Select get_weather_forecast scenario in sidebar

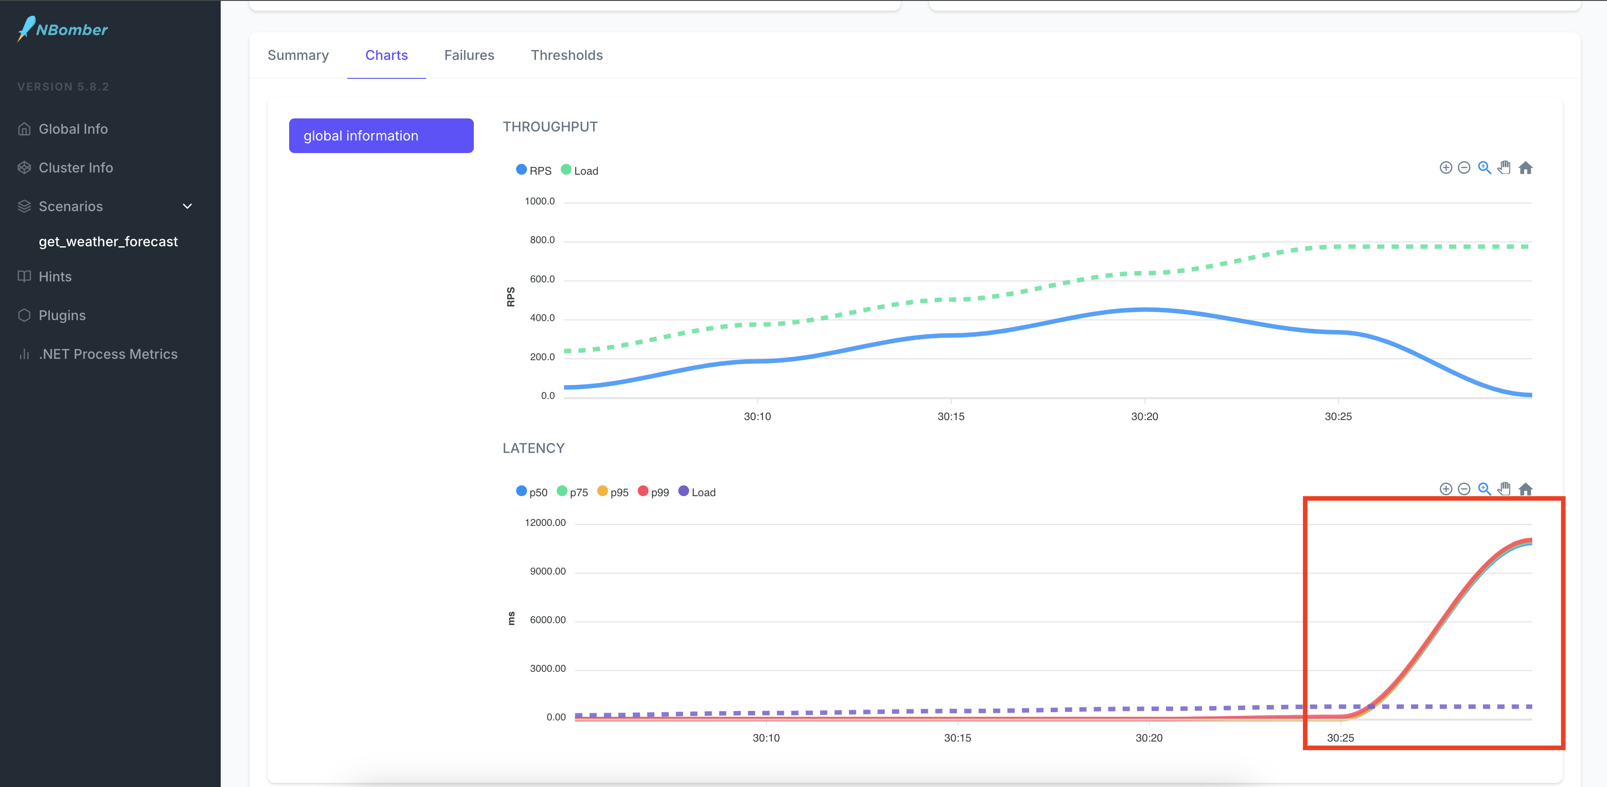click(108, 241)
